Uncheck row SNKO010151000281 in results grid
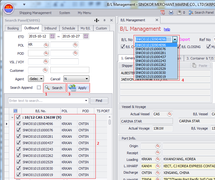This screenshot has width=215, height=180. [18, 137]
